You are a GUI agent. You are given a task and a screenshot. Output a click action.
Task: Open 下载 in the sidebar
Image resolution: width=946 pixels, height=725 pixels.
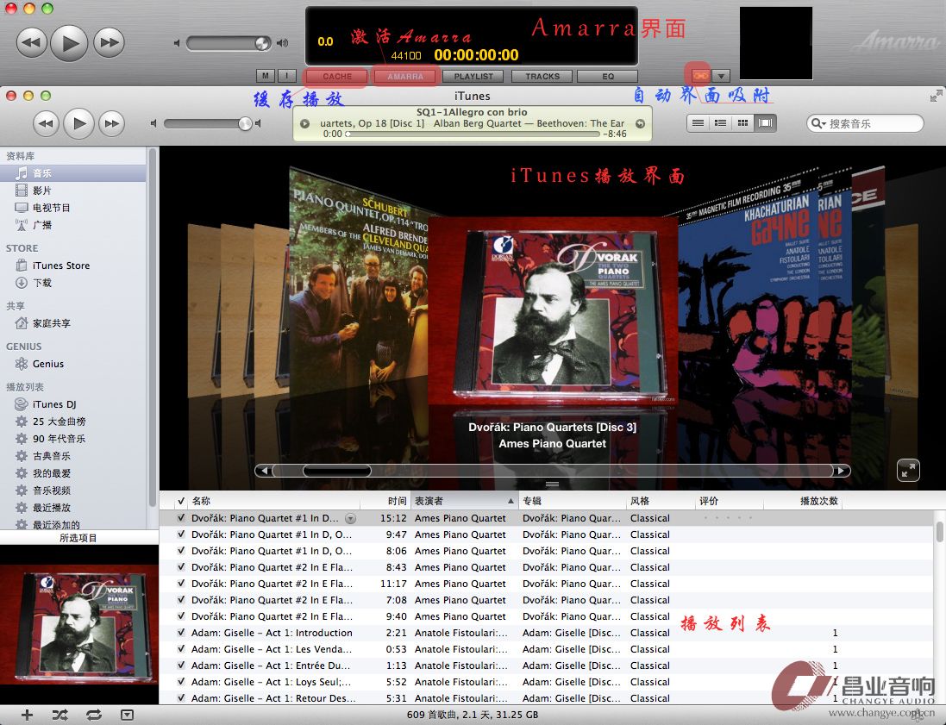[x=73, y=282]
